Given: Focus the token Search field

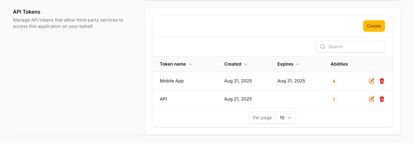Looking at the screenshot, I should [x=354, y=47].
